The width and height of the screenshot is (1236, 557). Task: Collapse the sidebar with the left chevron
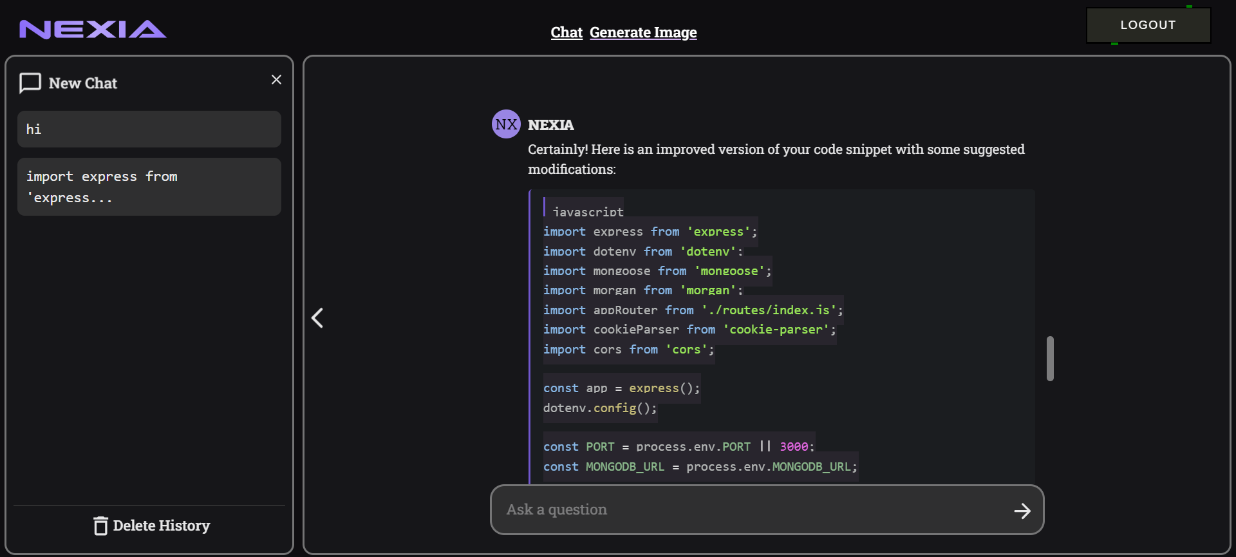click(317, 317)
